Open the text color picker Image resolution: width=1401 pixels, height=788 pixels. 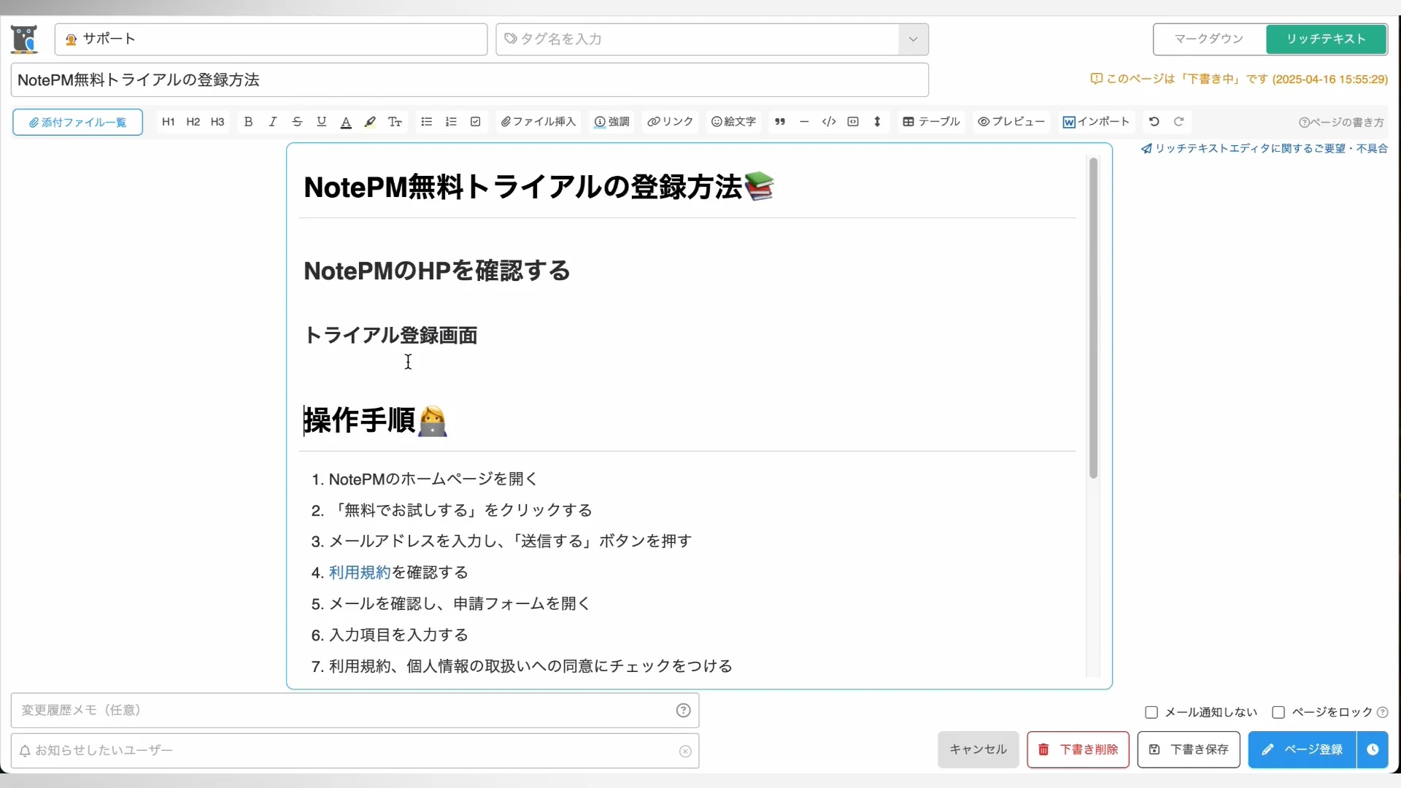pyautogui.click(x=346, y=122)
